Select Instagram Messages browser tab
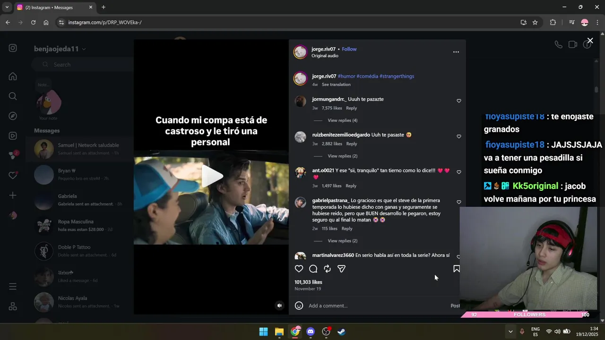Screen dimensions: 605x340 pos(54,7)
